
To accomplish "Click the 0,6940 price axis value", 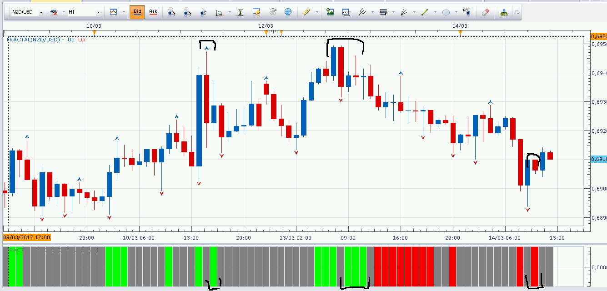I will (599, 73).
